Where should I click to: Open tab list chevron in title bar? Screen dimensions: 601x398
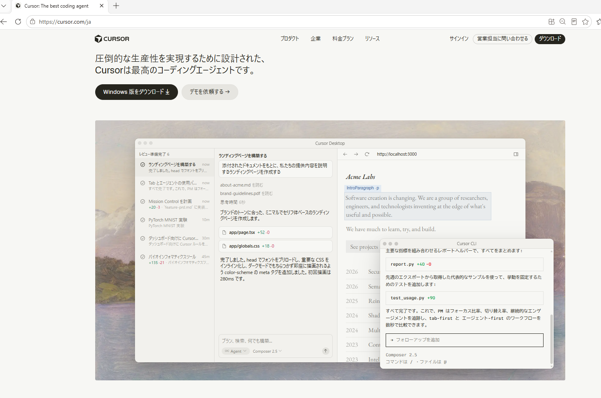4,6
